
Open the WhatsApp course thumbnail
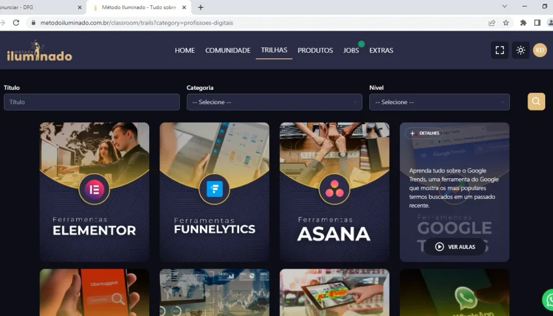click(455, 293)
